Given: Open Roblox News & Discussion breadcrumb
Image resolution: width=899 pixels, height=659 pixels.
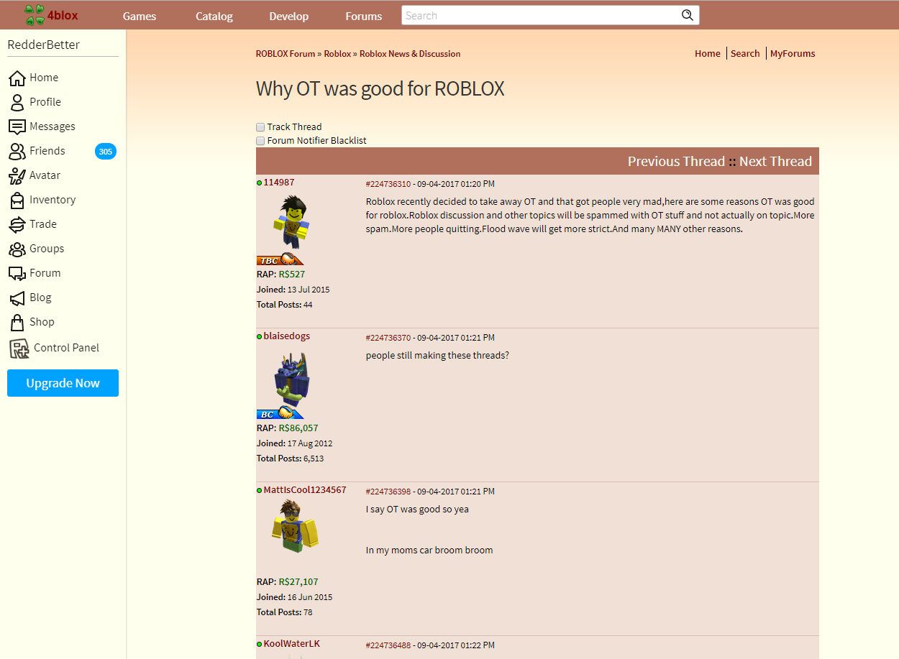Looking at the screenshot, I should click(x=410, y=54).
